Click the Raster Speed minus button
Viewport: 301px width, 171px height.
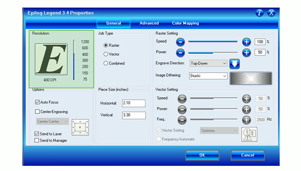[x=180, y=42]
